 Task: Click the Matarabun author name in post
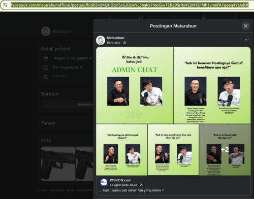coord(115,38)
